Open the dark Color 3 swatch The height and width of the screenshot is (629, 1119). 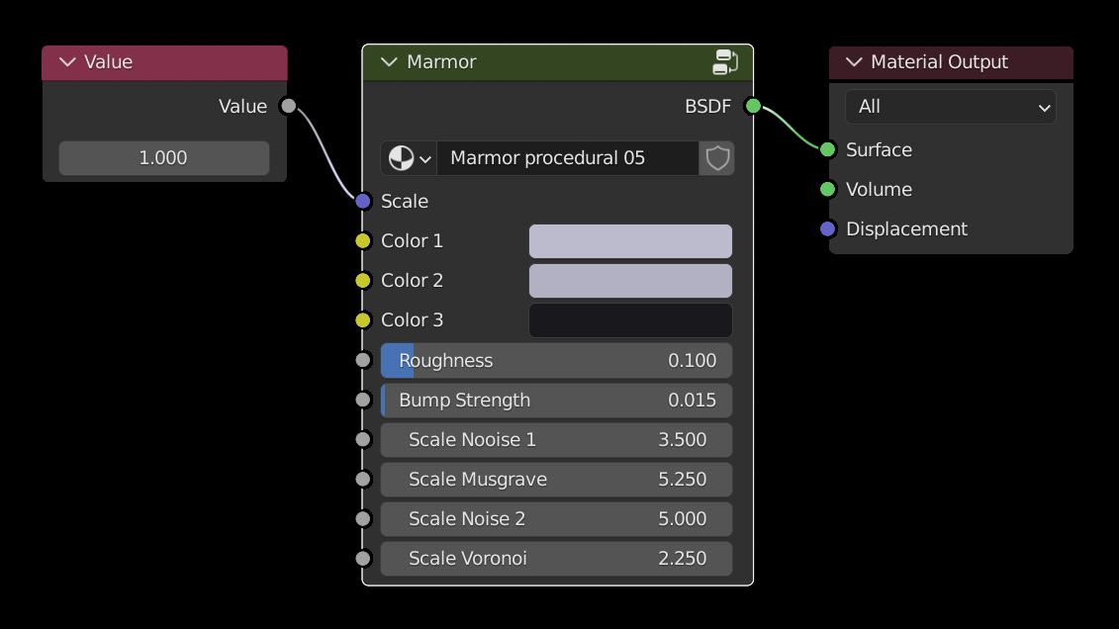point(630,320)
